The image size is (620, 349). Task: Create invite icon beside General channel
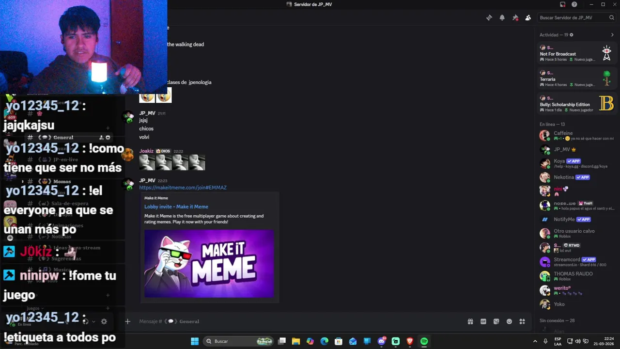pos(101,138)
